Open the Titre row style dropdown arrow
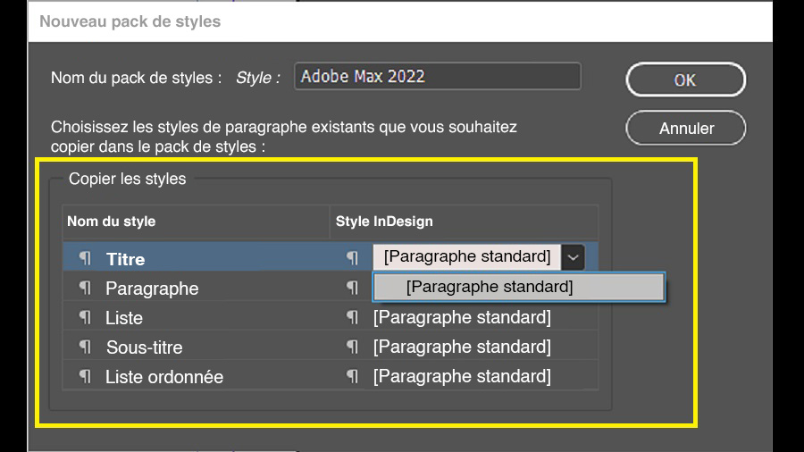804x452 pixels. click(574, 257)
